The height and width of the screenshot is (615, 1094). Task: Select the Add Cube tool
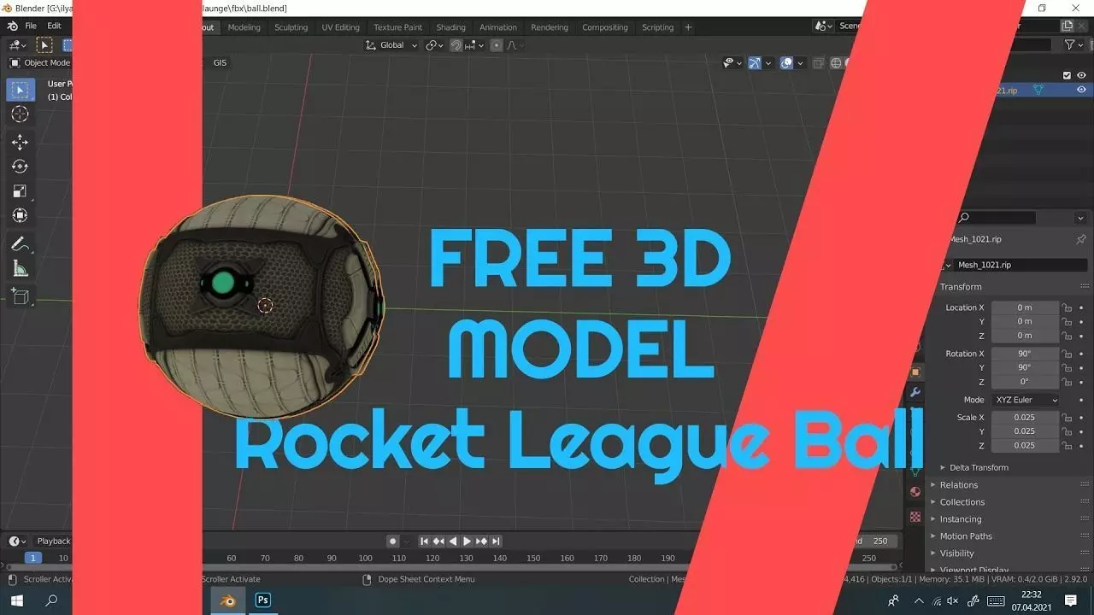click(x=21, y=296)
